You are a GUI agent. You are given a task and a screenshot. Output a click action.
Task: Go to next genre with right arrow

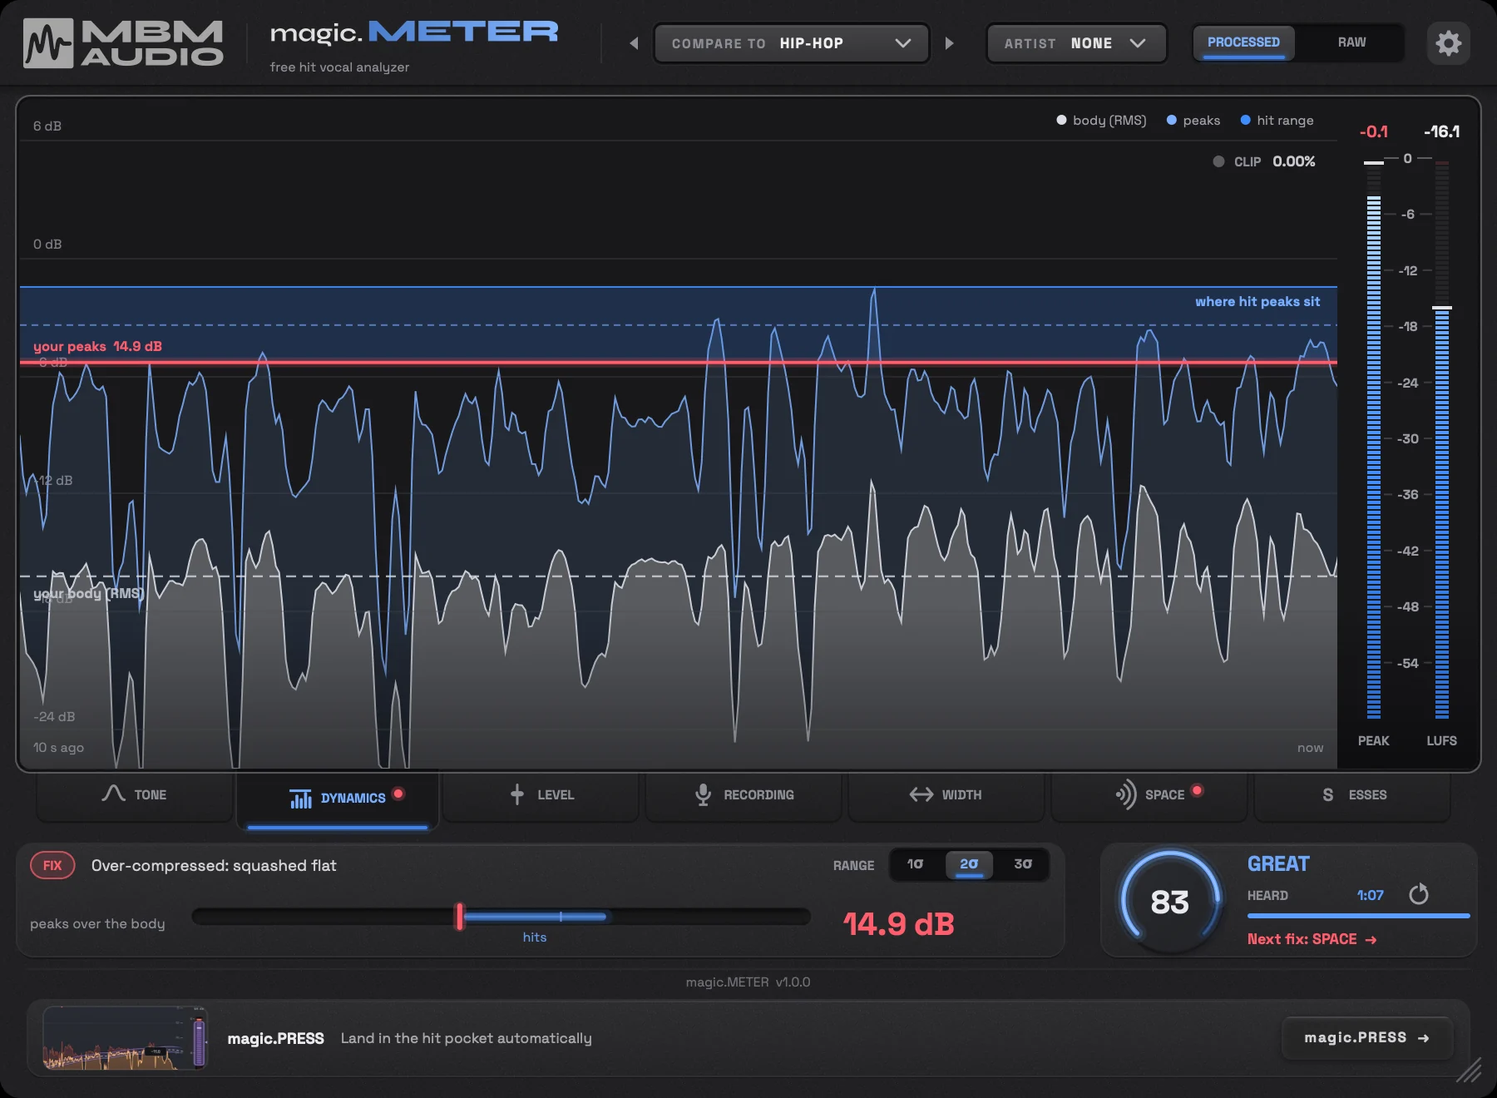coord(949,43)
